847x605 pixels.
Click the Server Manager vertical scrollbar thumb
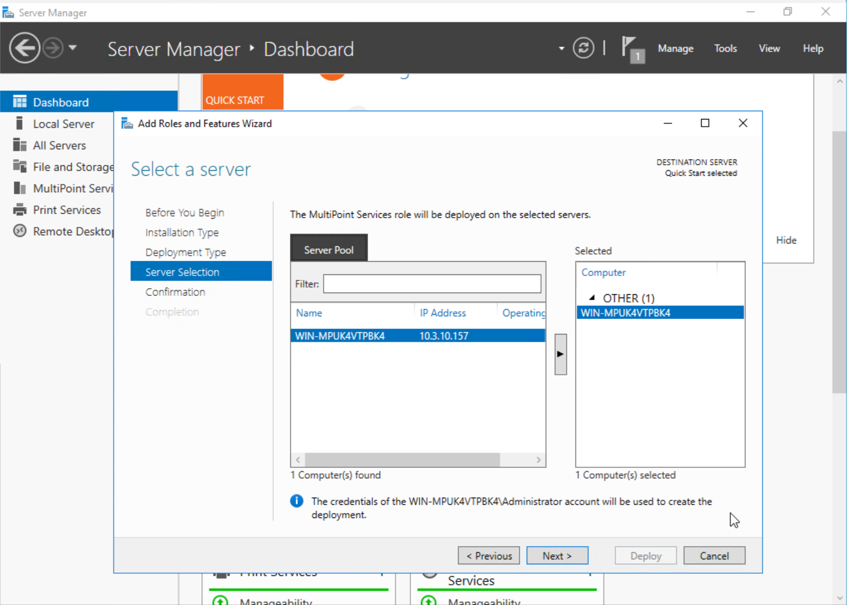pyautogui.click(x=839, y=262)
